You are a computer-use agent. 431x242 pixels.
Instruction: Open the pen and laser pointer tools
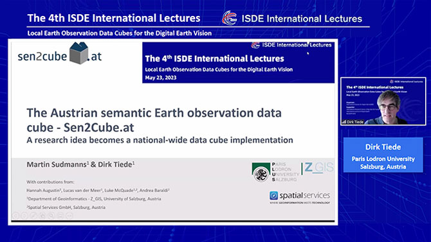coord(33,216)
